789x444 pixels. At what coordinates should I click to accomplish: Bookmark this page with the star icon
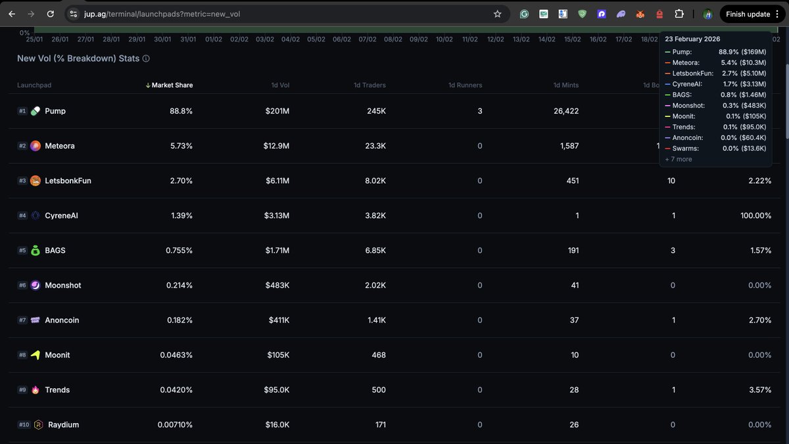(x=497, y=14)
